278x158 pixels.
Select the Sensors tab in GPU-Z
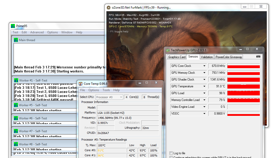[x=193, y=57]
